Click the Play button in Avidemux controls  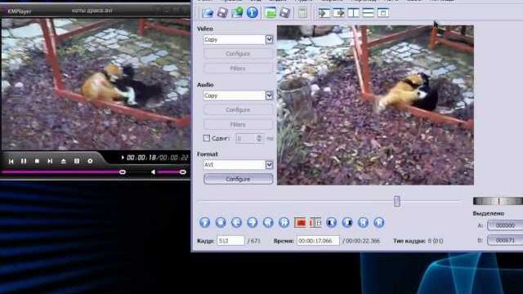tap(204, 222)
